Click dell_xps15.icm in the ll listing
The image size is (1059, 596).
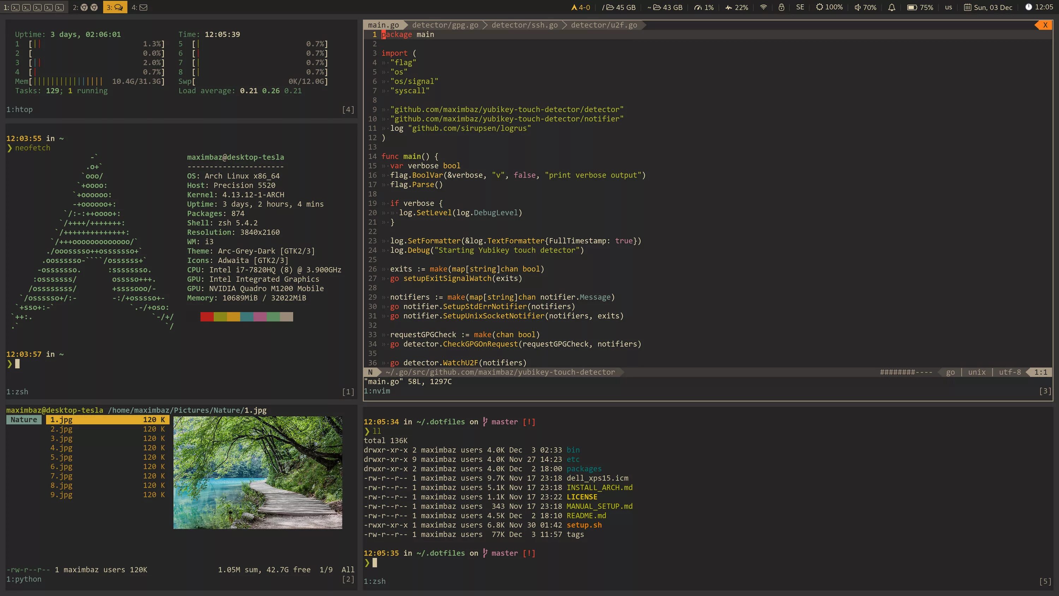pyautogui.click(x=597, y=478)
